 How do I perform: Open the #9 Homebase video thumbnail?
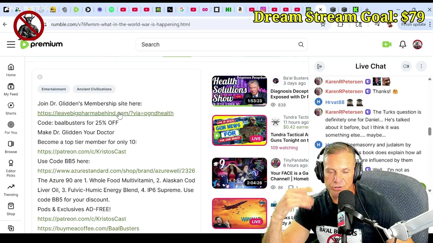click(x=240, y=173)
